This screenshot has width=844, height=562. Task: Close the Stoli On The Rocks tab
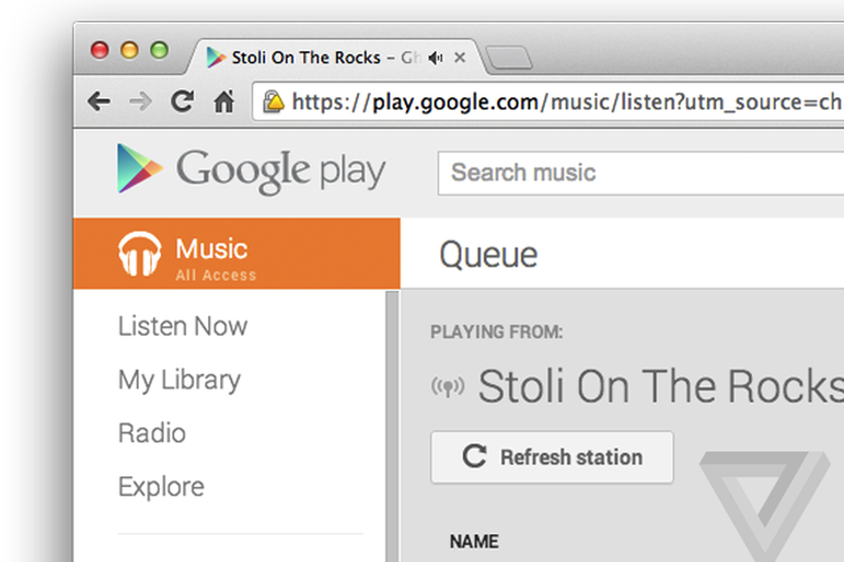click(460, 57)
